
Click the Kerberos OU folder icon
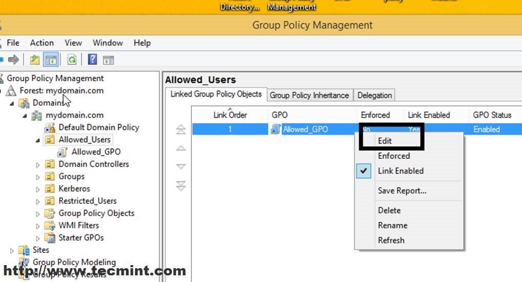pyautogui.click(x=50, y=189)
